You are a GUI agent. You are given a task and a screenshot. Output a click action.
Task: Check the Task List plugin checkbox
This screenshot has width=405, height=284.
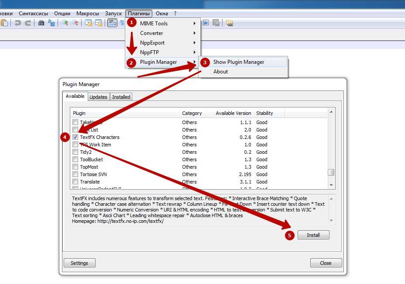pyautogui.click(x=75, y=130)
